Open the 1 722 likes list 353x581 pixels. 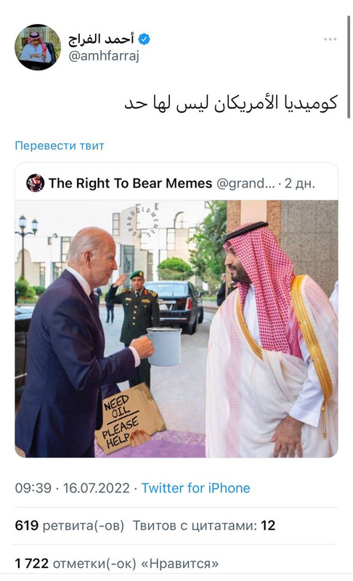pos(117,564)
